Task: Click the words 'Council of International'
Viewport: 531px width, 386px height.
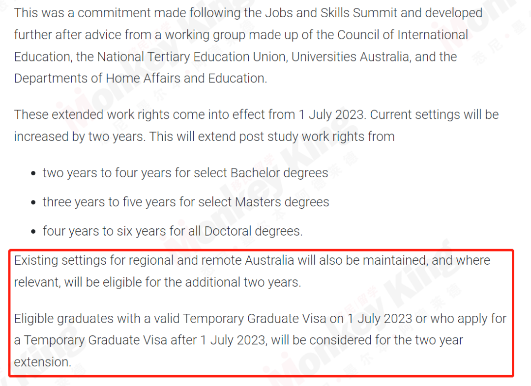Action: (x=403, y=35)
